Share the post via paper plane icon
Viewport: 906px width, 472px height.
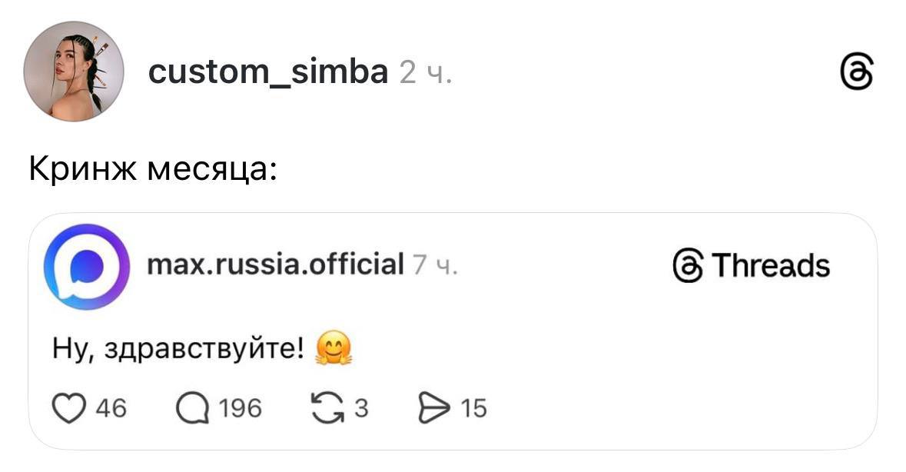click(x=434, y=408)
